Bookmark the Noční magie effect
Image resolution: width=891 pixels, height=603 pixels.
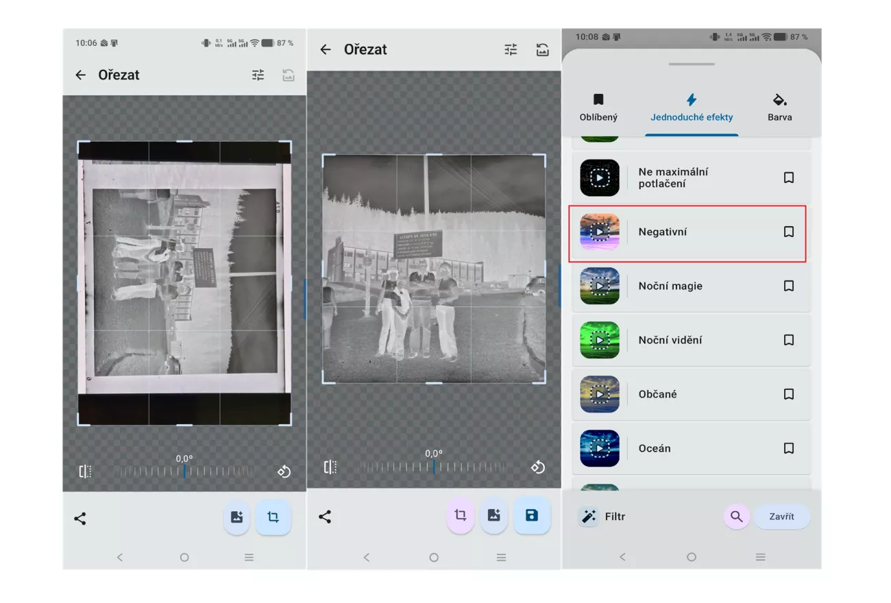(789, 286)
